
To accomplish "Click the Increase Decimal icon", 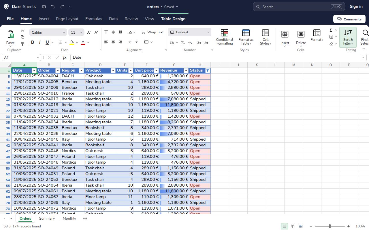I will pyautogui.click(x=199, y=43).
